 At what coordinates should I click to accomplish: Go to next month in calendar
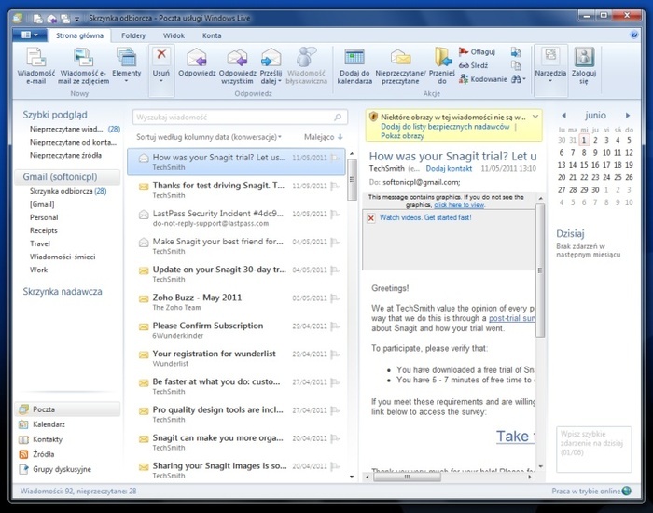(x=628, y=116)
